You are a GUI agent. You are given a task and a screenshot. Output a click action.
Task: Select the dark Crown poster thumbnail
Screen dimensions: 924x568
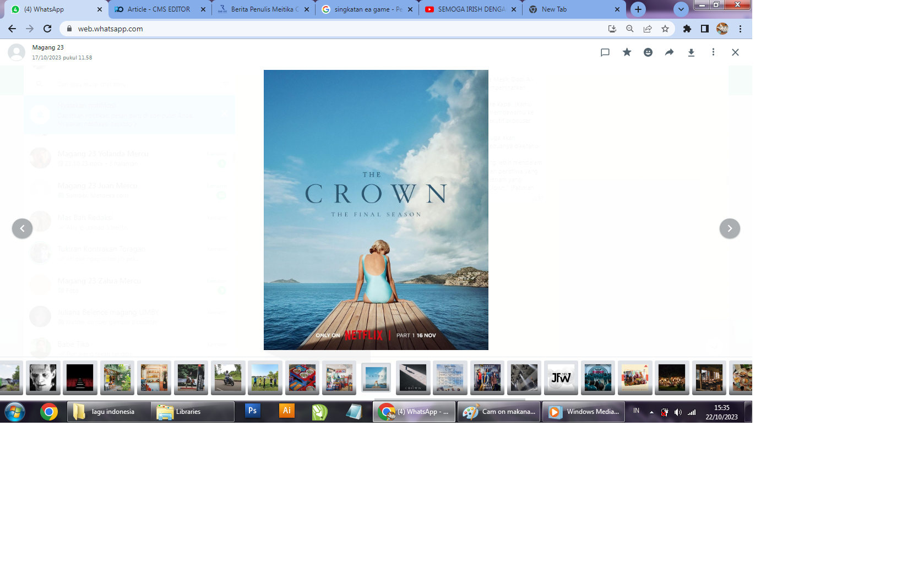(413, 378)
